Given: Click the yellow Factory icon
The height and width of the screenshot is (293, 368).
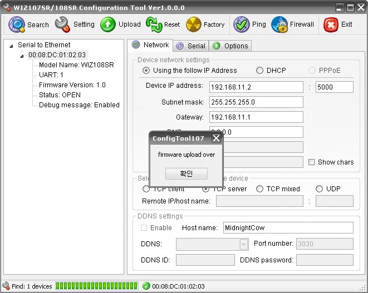Looking at the screenshot, I should (194, 24).
